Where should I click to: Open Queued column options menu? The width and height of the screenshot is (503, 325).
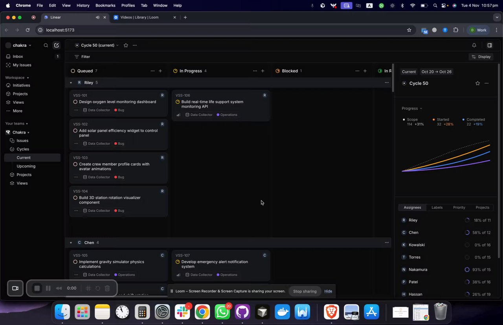point(152,71)
